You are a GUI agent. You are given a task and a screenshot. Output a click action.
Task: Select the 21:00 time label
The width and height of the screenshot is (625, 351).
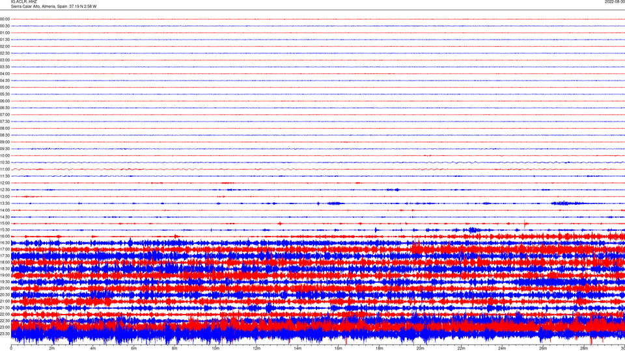coord(5,301)
